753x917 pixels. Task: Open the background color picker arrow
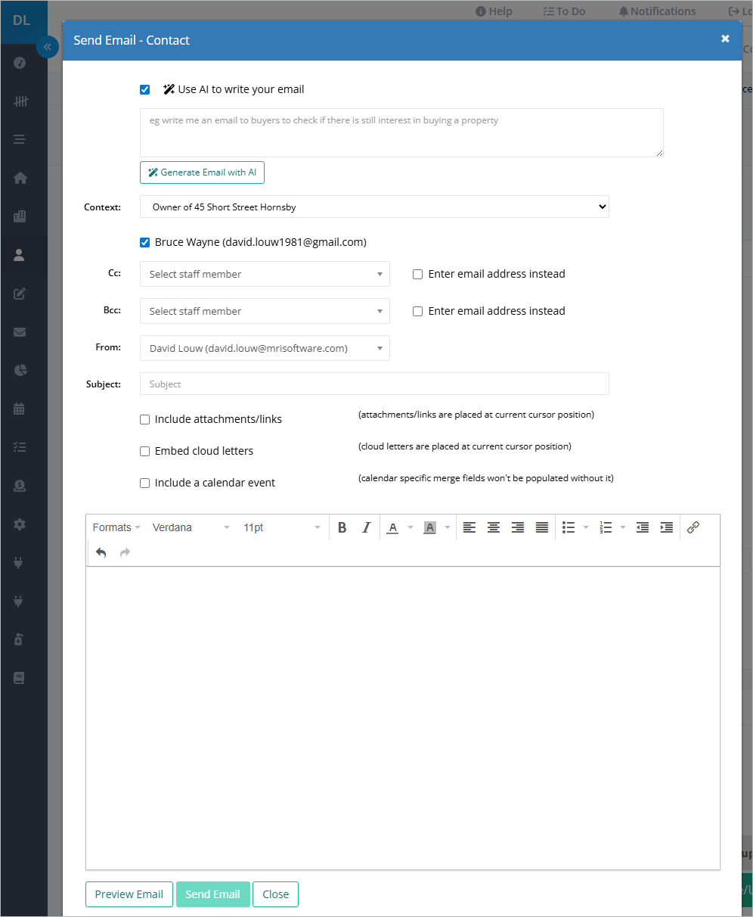(448, 527)
